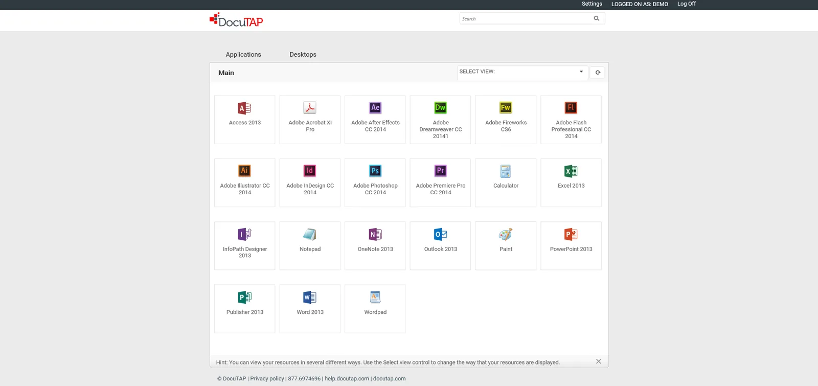This screenshot has width=818, height=386.
Task: Open the Paint app icon
Action: (506, 234)
